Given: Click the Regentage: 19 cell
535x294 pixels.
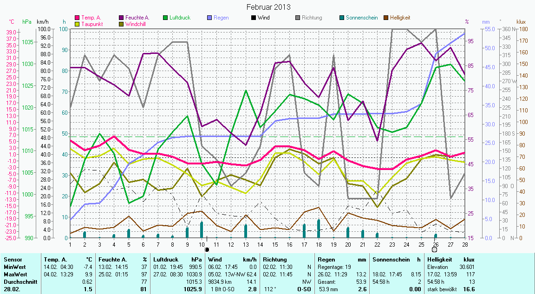Looking at the screenshot, I should coord(333,267).
